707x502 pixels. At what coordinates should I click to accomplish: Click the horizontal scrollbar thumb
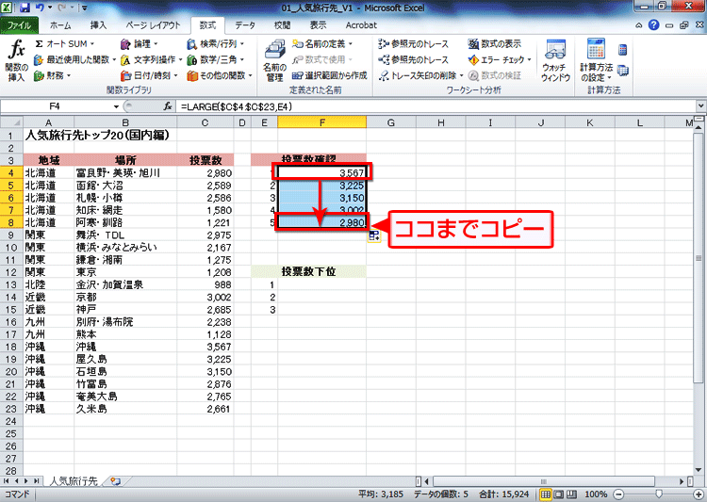(544, 481)
